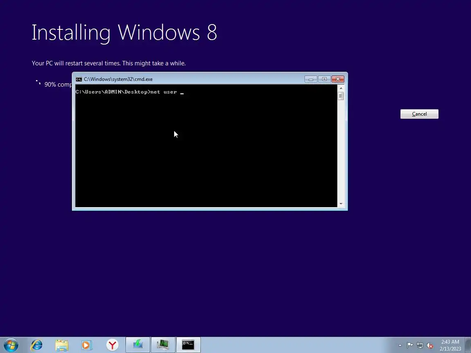Click the cmd.exe title bar text
Screen dimensions: 471x353
(x=118, y=79)
